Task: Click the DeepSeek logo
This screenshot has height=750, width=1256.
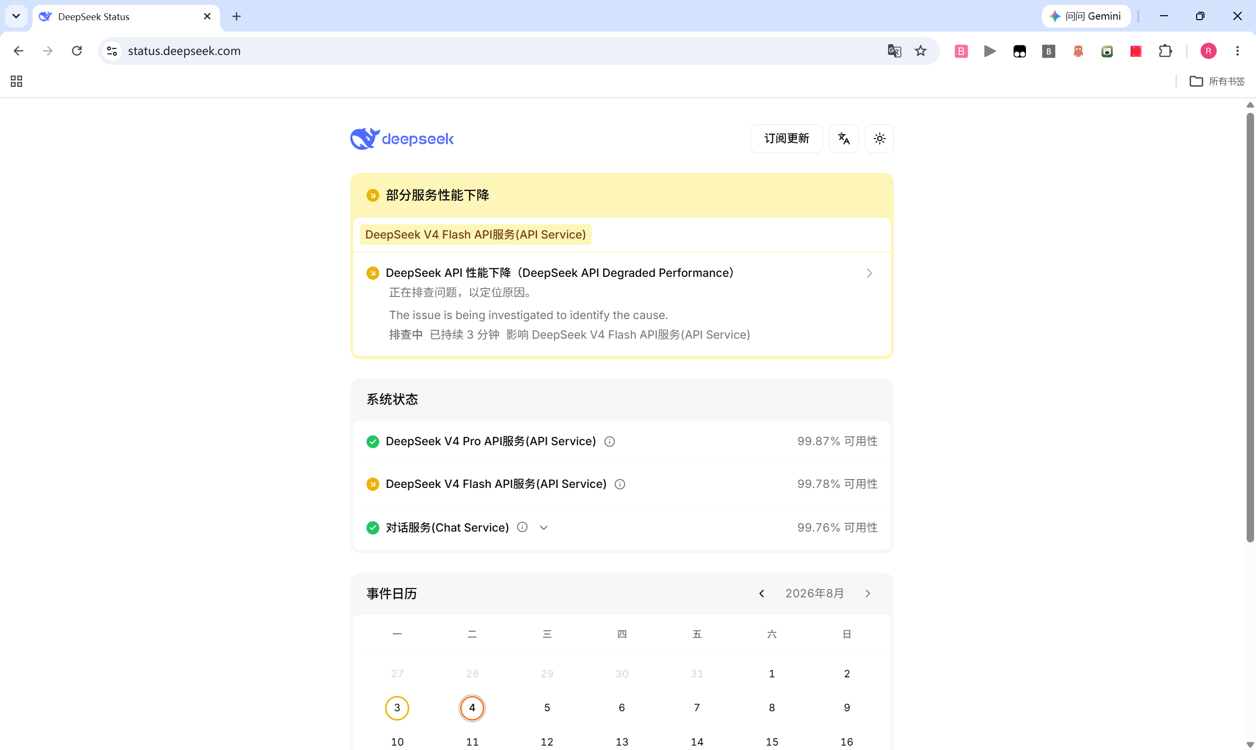Action: [402, 138]
